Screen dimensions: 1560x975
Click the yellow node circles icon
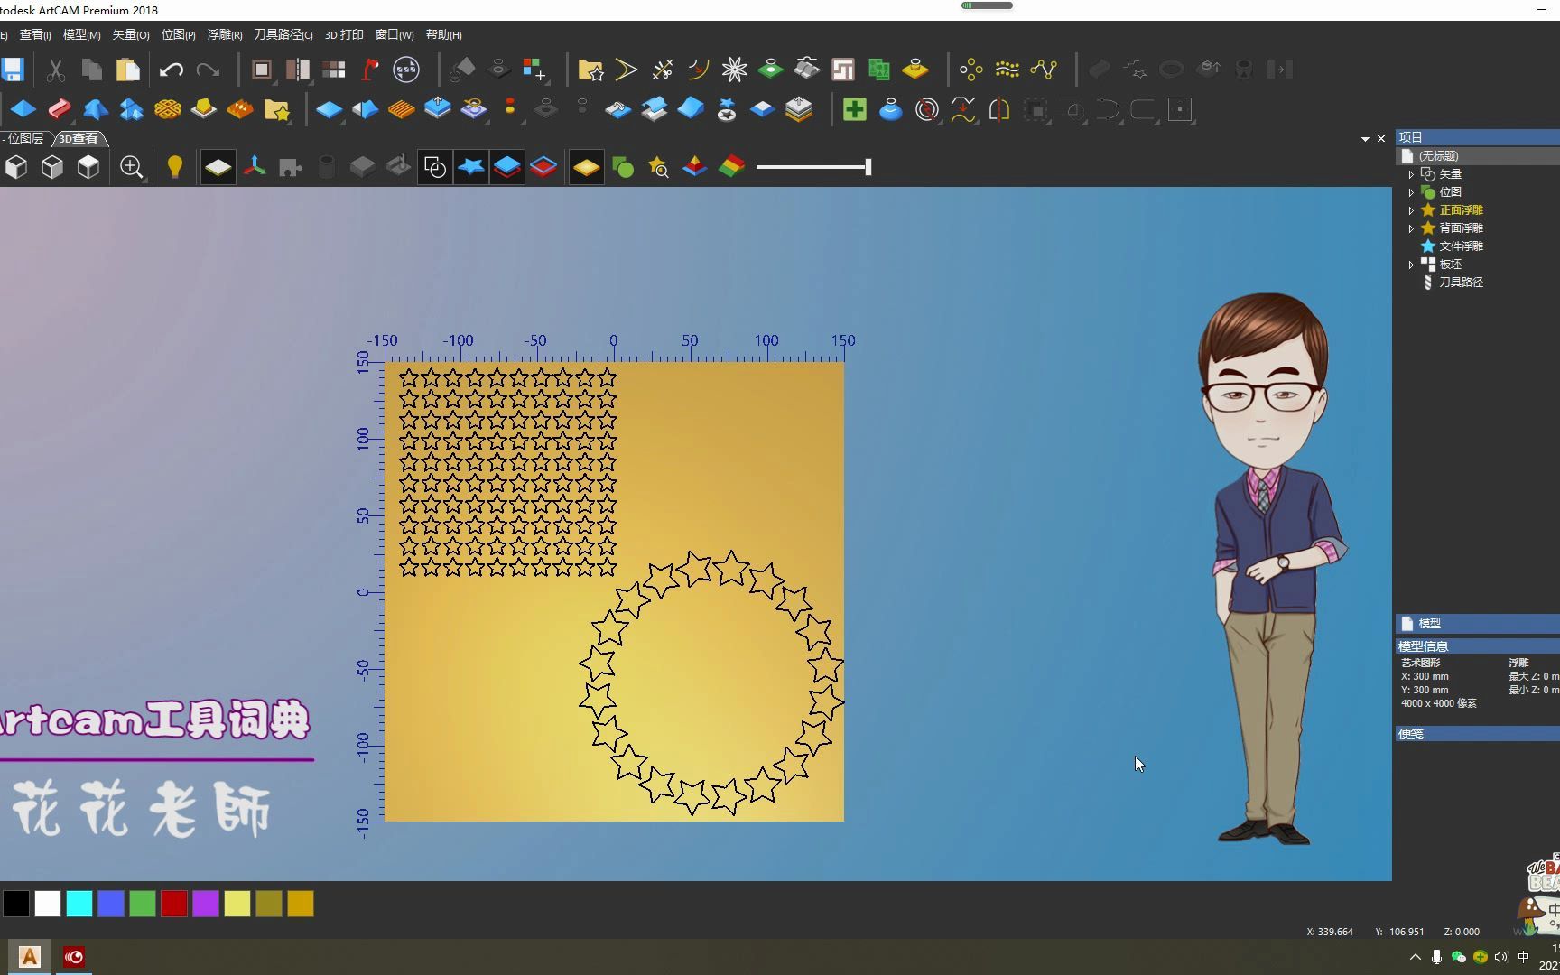coord(971,70)
